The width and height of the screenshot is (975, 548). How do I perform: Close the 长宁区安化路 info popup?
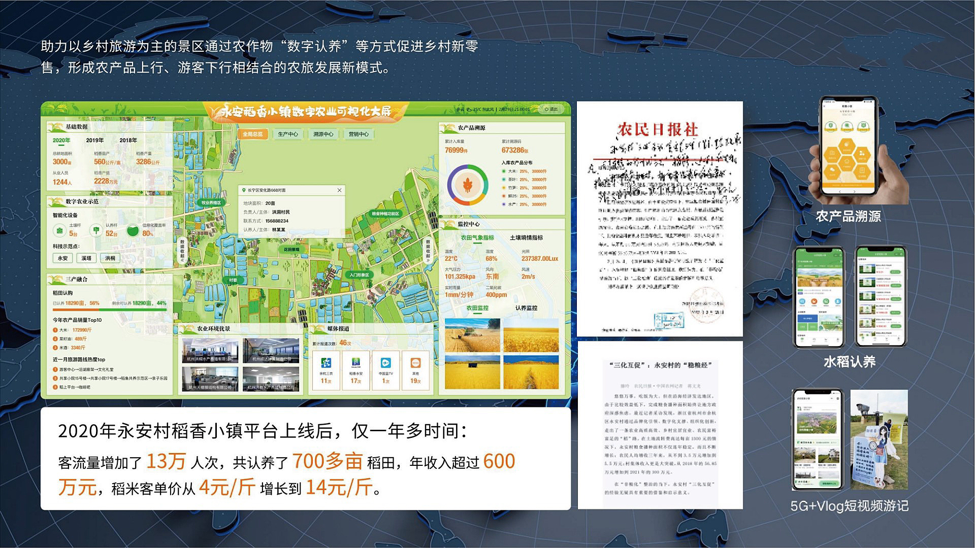point(340,190)
